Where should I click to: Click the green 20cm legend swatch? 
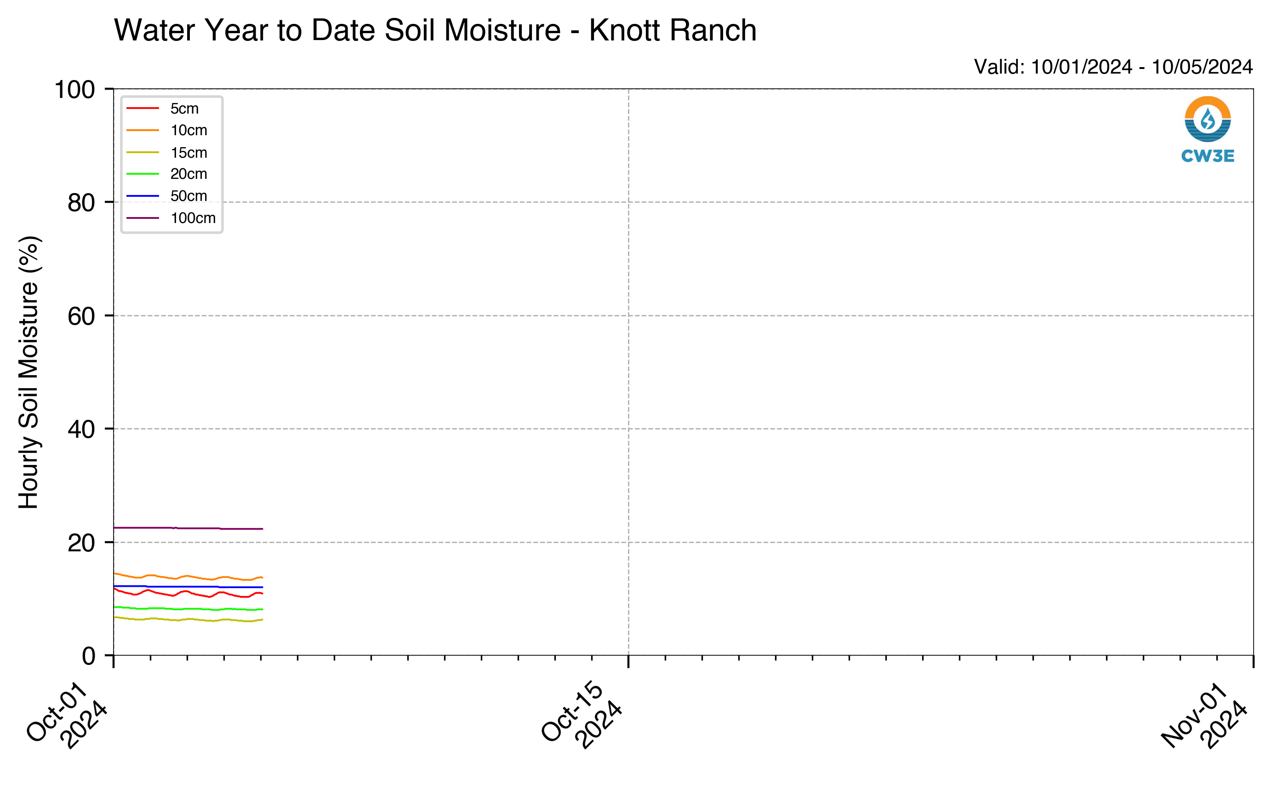(143, 174)
